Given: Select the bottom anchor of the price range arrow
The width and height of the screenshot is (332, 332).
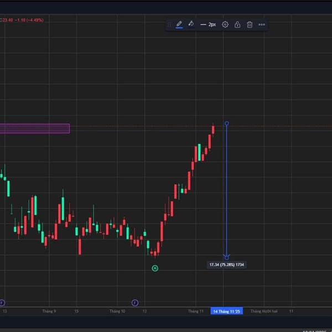Looking at the screenshot, I should tap(226, 257).
